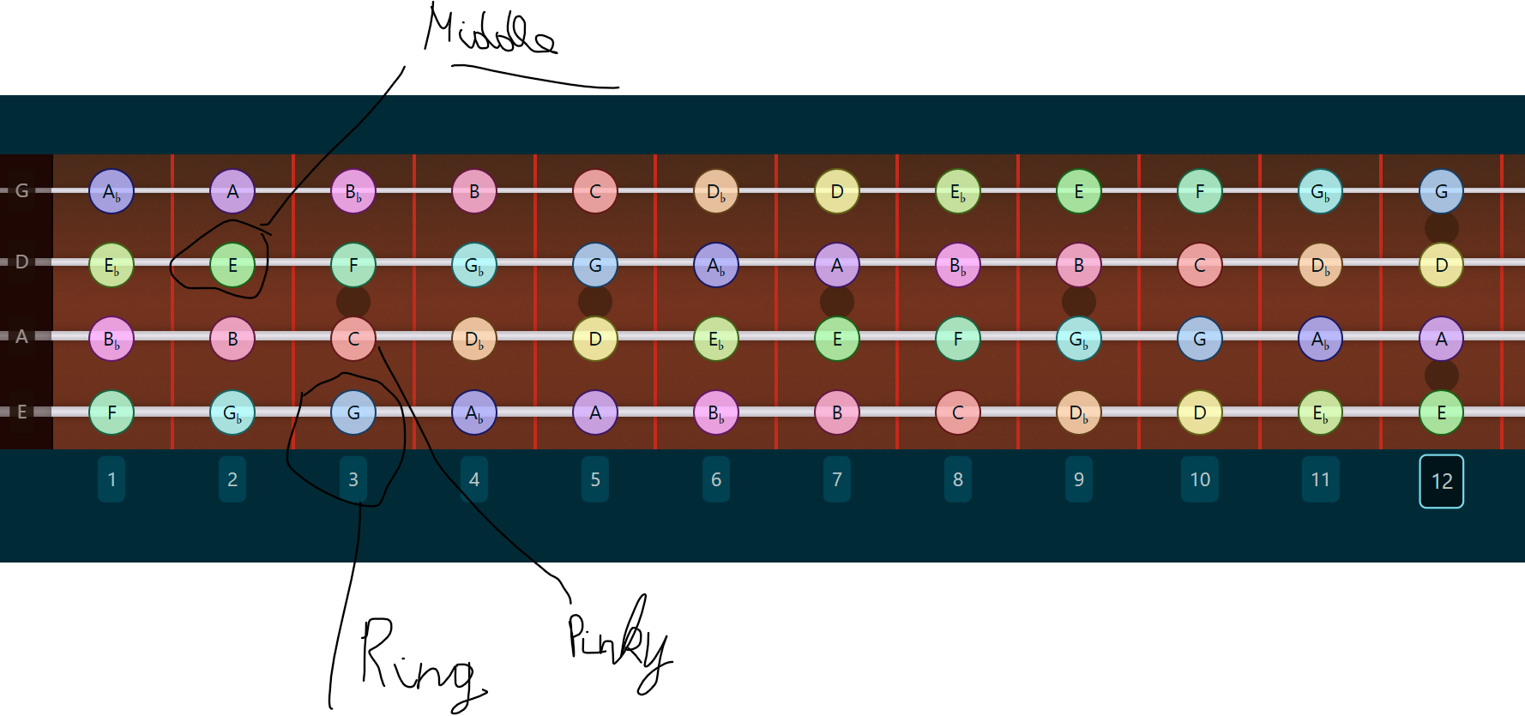This screenshot has width=1525, height=716.
Task: Pick the A♭ note on A string fret 11
Action: [1321, 339]
